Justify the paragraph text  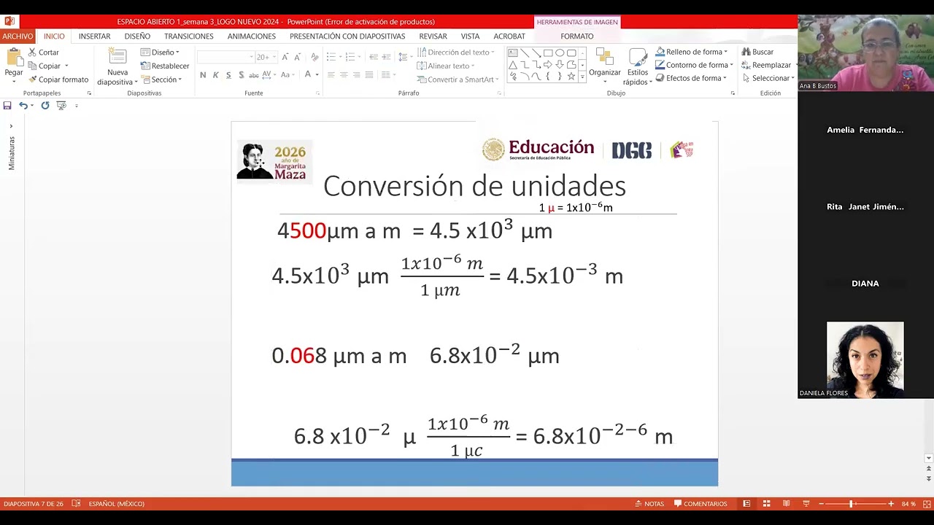pyautogui.click(x=368, y=75)
